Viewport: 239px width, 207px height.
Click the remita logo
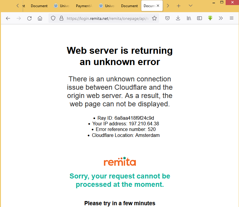[120, 162]
